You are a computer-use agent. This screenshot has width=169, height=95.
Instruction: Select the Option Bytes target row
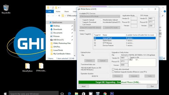coord(125,40)
